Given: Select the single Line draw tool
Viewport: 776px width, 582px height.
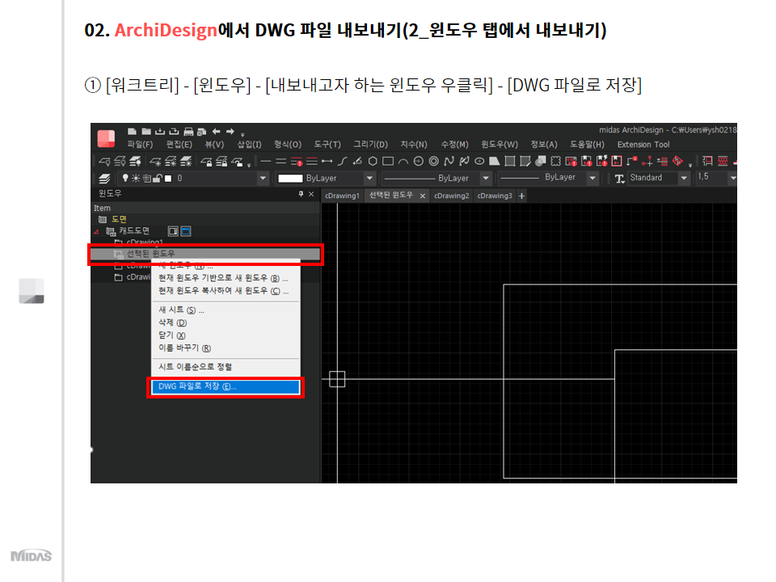Looking at the screenshot, I should pyautogui.click(x=266, y=161).
